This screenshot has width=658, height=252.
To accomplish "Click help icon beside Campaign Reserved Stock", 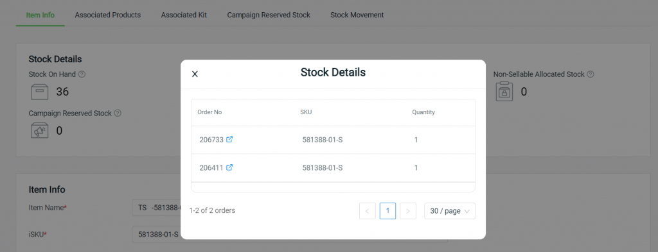I will click(x=118, y=113).
